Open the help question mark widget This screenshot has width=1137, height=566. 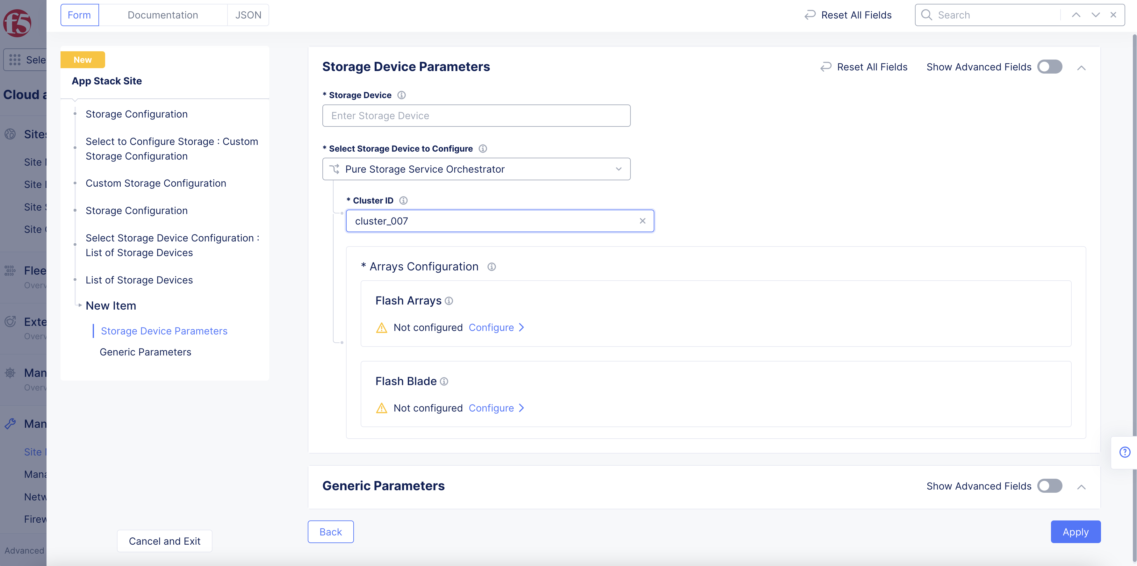[x=1125, y=452]
